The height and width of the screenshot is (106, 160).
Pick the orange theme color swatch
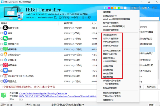pos(112,8)
